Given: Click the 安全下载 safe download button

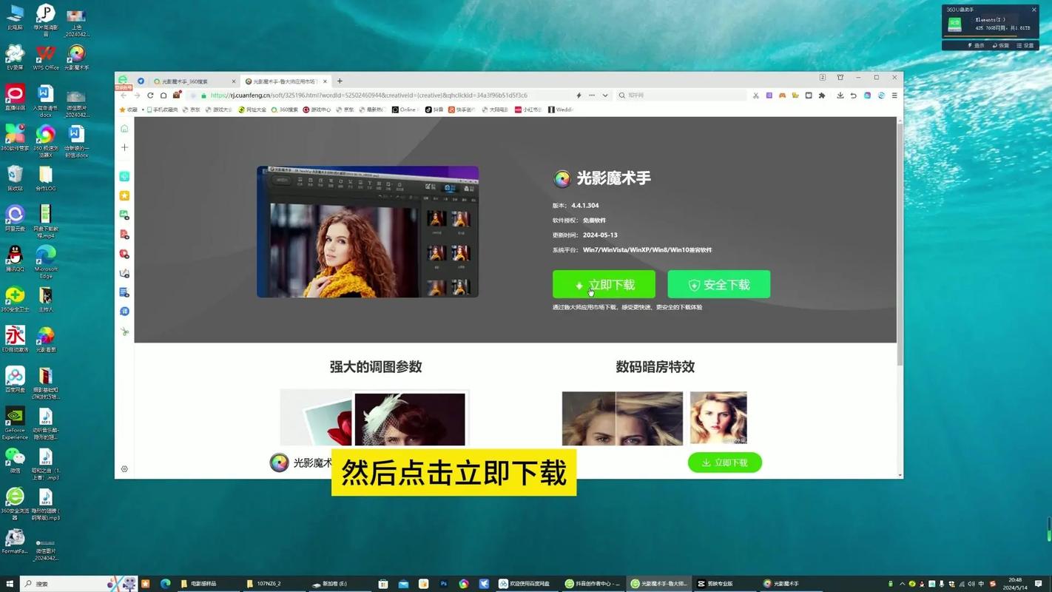Looking at the screenshot, I should coord(718,284).
